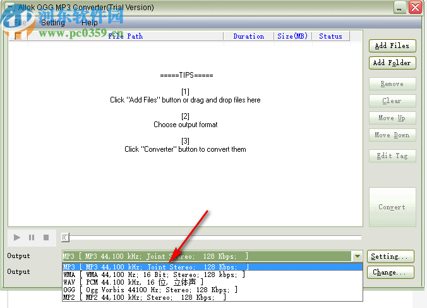Viewport: 427px width, 308px height.
Task: Click the Add Files button
Action: tap(392, 46)
